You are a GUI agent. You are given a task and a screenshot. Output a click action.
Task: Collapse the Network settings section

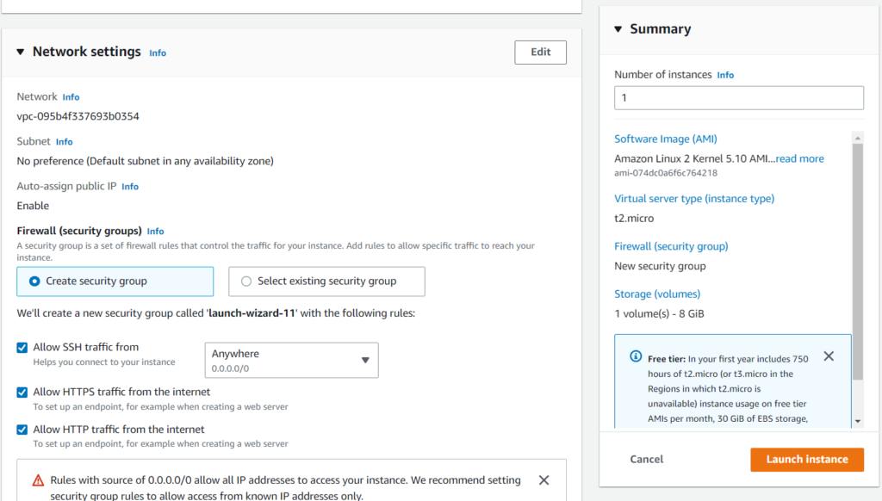click(x=21, y=52)
